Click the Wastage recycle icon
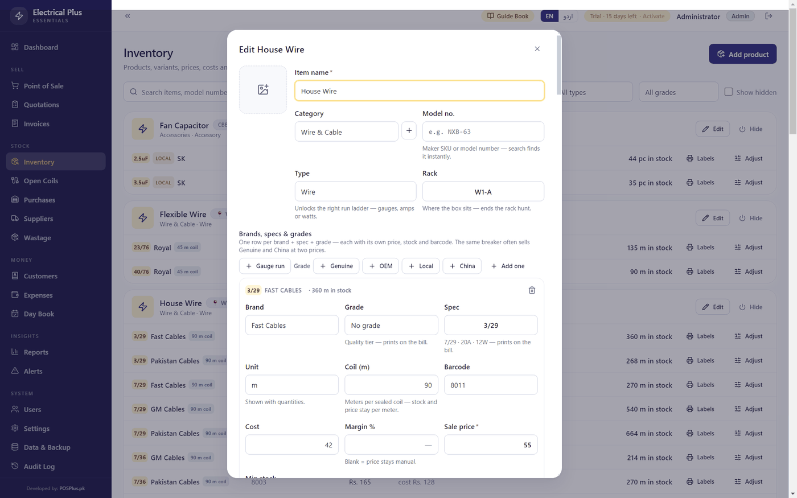This screenshot has width=797, height=498. (x=15, y=237)
